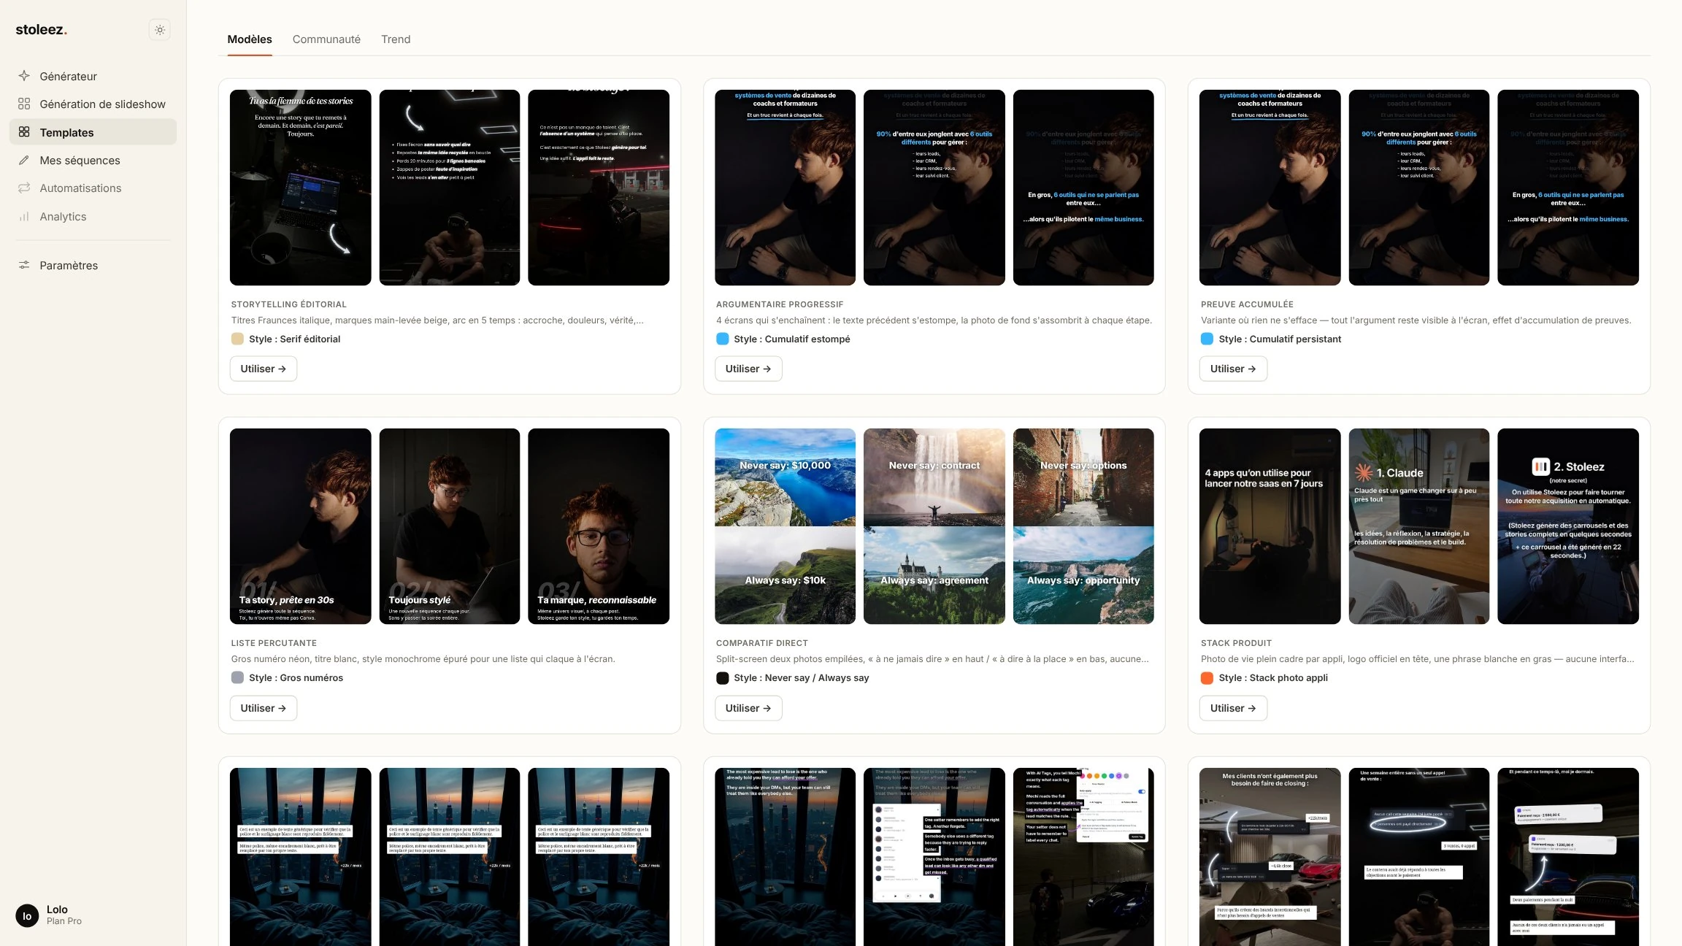This screenshot has width=1682, height=946.
Task: Click the blue Cumulatif estompé color swatch
Action: (722, 339)
